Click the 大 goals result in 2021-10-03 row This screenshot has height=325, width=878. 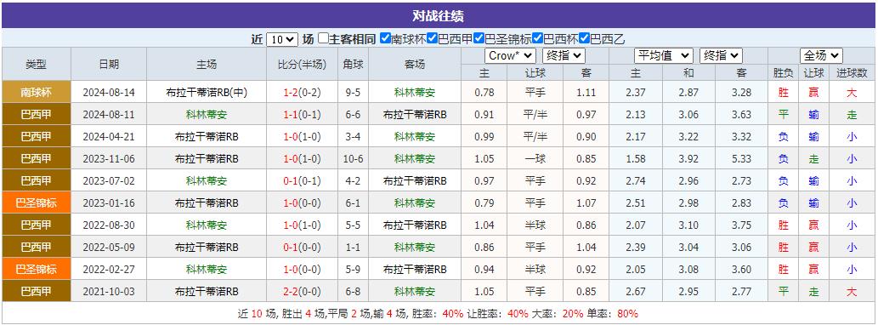coord(852,291)
